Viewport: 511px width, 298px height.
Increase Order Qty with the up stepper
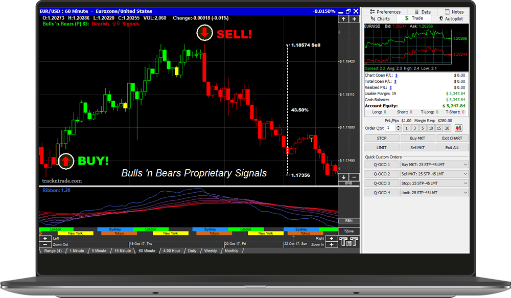[x=398, y=126]
